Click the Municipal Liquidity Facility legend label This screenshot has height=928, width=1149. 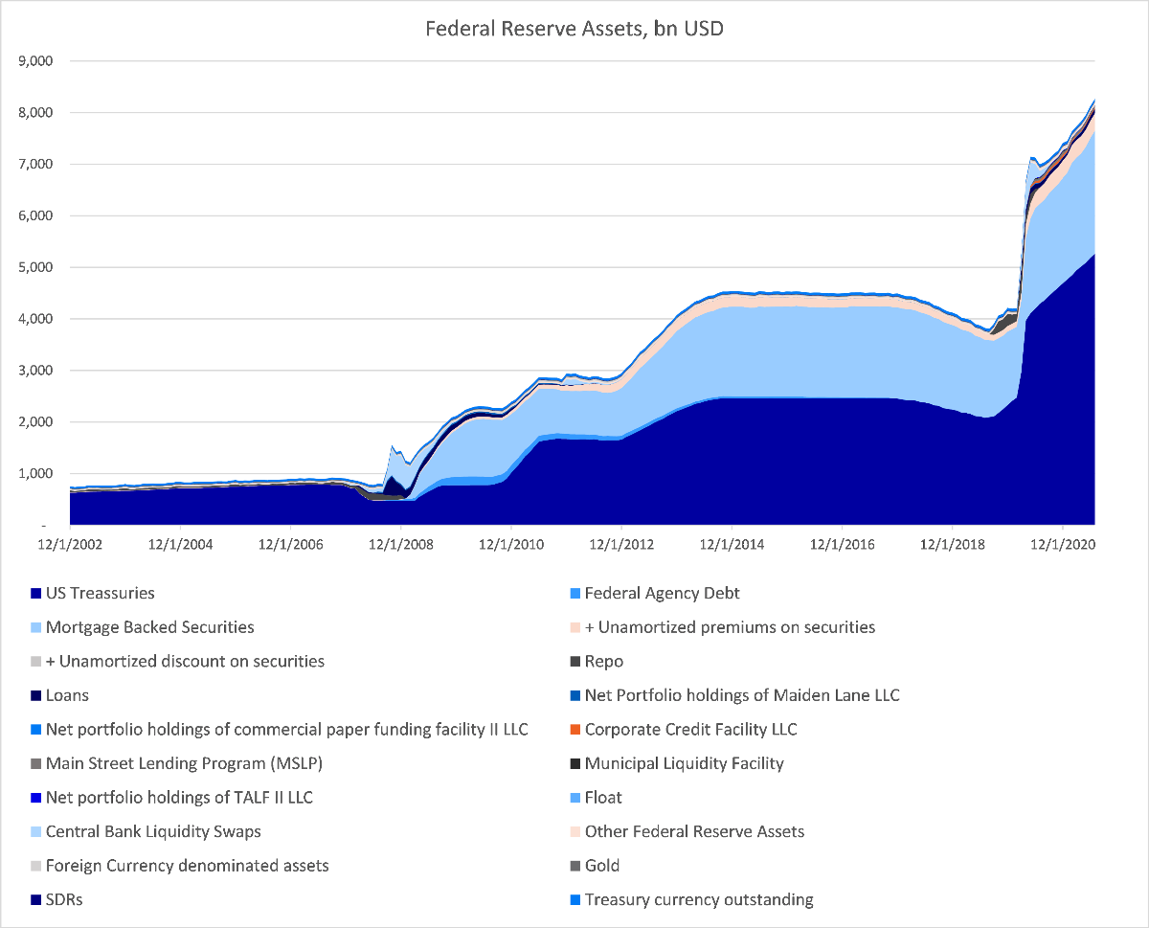click(684, 763)
